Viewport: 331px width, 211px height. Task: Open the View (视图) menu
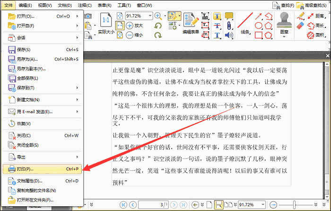point(45,5)
